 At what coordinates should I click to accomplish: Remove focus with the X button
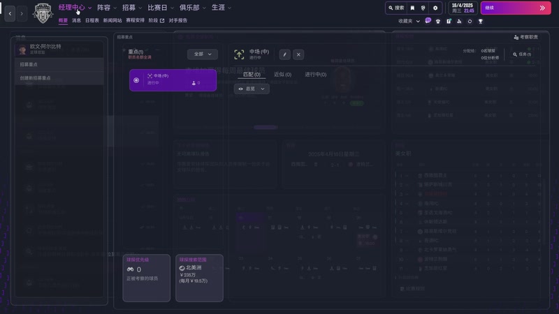click(298, 54)
